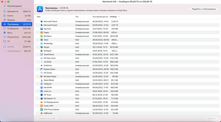Screen dimensions: 221x122
Task: Select Программы category in sidebar
Action: [17, 24]
